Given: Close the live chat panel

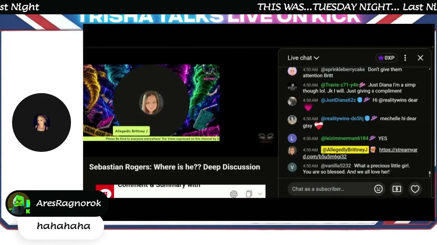Looking at the screenshot, I should (x=420, y=58).
